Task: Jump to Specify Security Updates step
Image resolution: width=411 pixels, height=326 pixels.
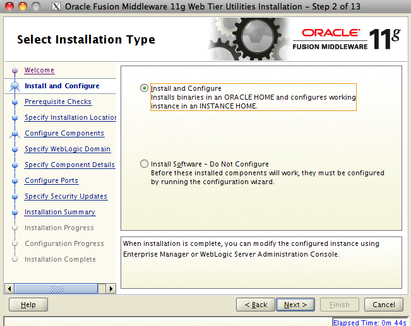Action: [x=66, y=197]
